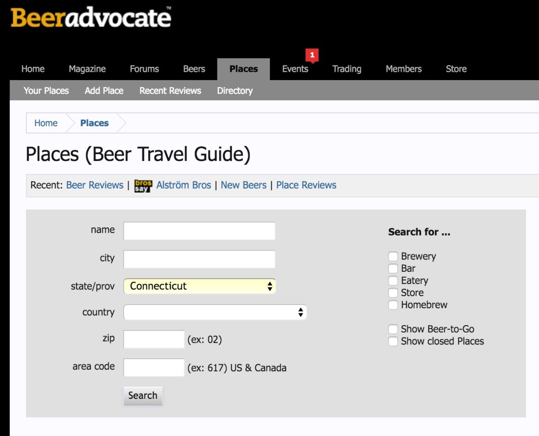Open Your Places submenu item
This screenshot has width=539, height=436.
(47, 91)
